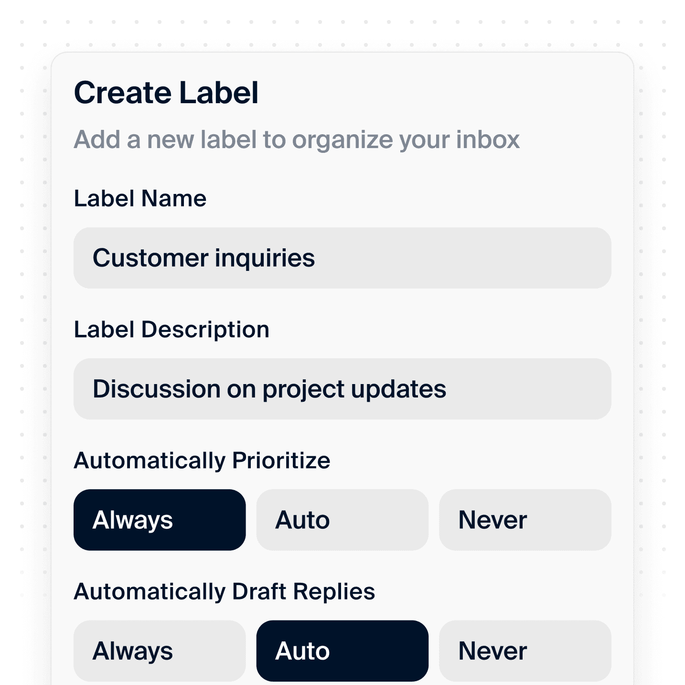
Task: Choose Always for Automatically Draft Replies
Action: [159, 650]
